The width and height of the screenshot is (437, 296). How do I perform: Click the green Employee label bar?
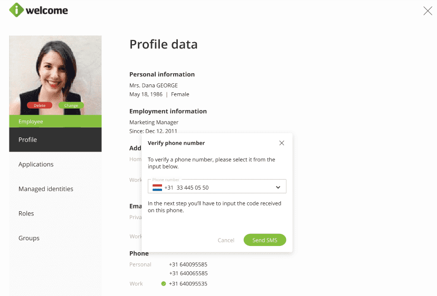[x=55, y=122]
